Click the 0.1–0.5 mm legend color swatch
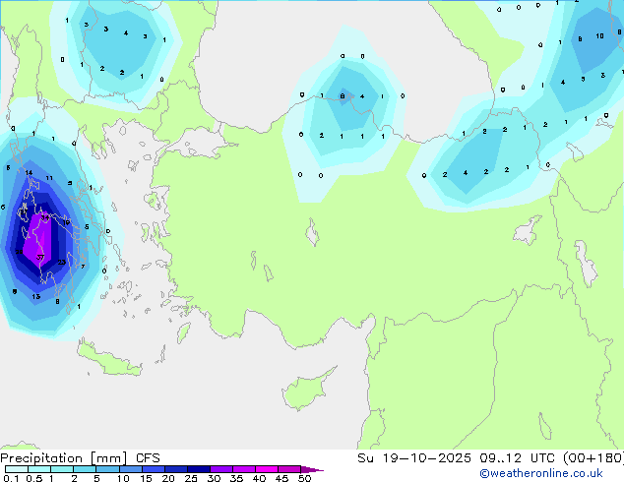Viewport: 624px width, 482px height. 17,469
